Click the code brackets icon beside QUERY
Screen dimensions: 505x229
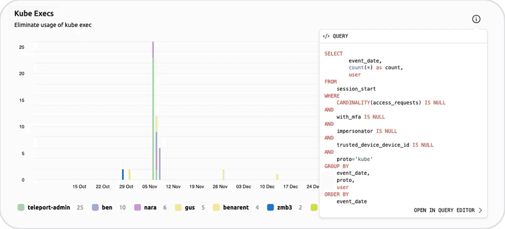(326, 36)
